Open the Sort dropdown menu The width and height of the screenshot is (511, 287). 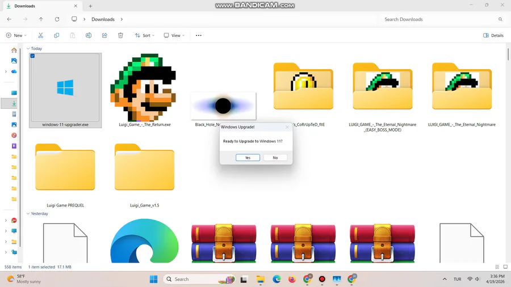point(145,35)
